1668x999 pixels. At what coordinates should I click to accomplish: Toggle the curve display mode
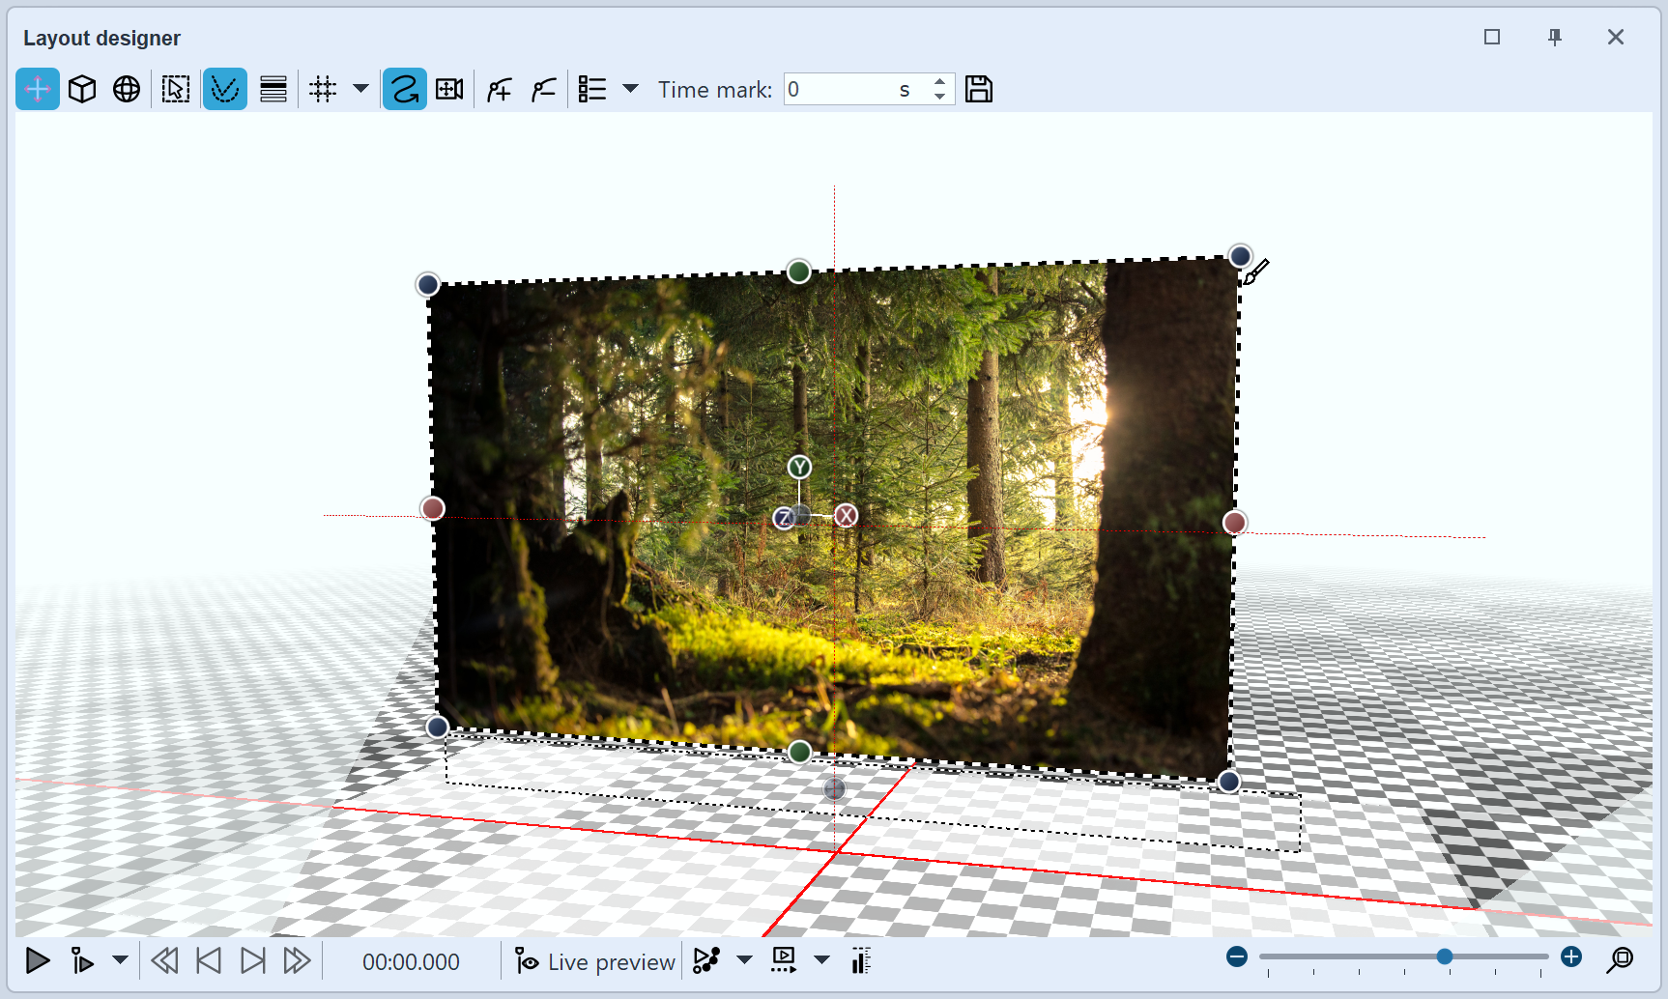click(224, 88)
